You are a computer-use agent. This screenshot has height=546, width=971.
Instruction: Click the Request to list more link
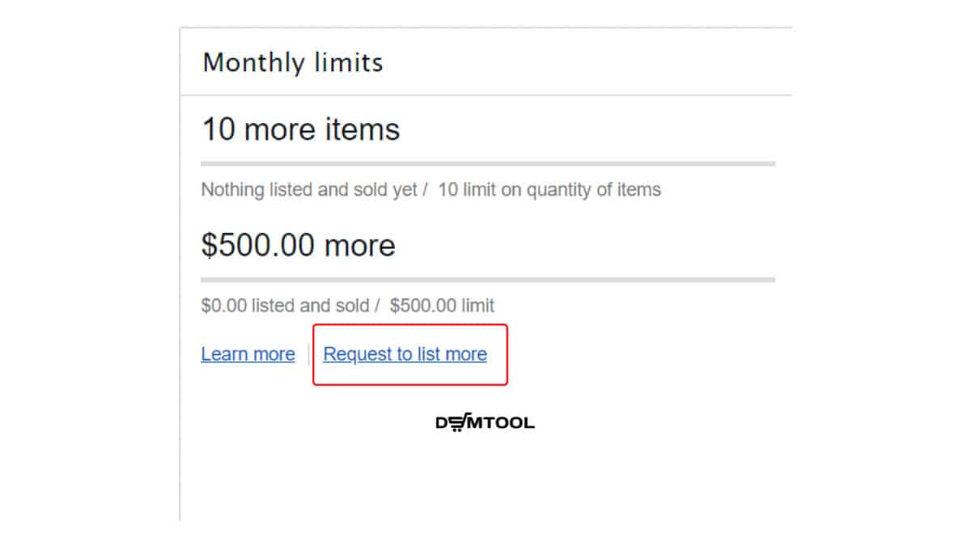tap(405, 354)
